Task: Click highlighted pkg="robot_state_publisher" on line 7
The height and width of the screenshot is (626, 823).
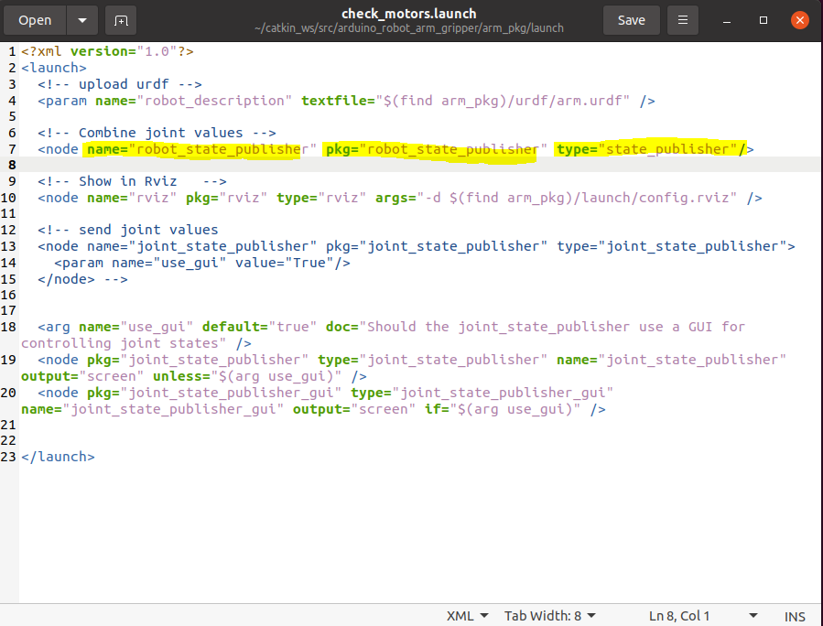Action: pos(436,149)
